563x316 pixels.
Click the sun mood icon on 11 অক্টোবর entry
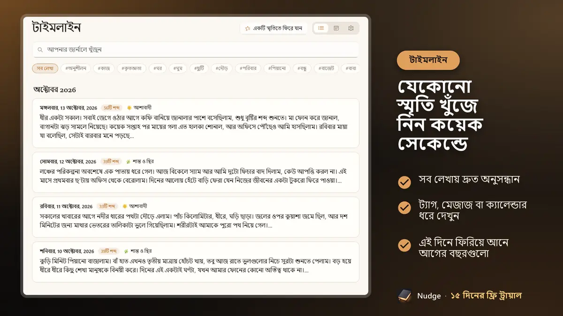[125, 206]
